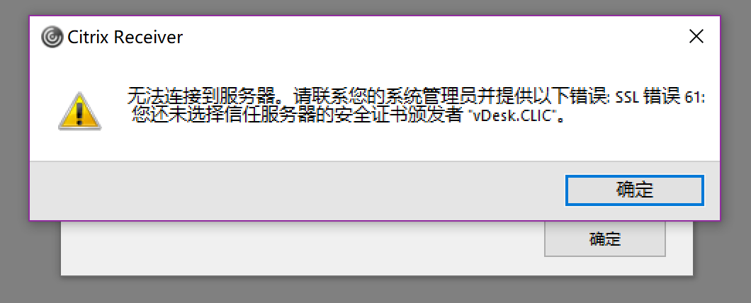The height and width of the screenshot is (303, 751).
Task: Click the Citrix Receiver logo icon
Action: [52, 37]
